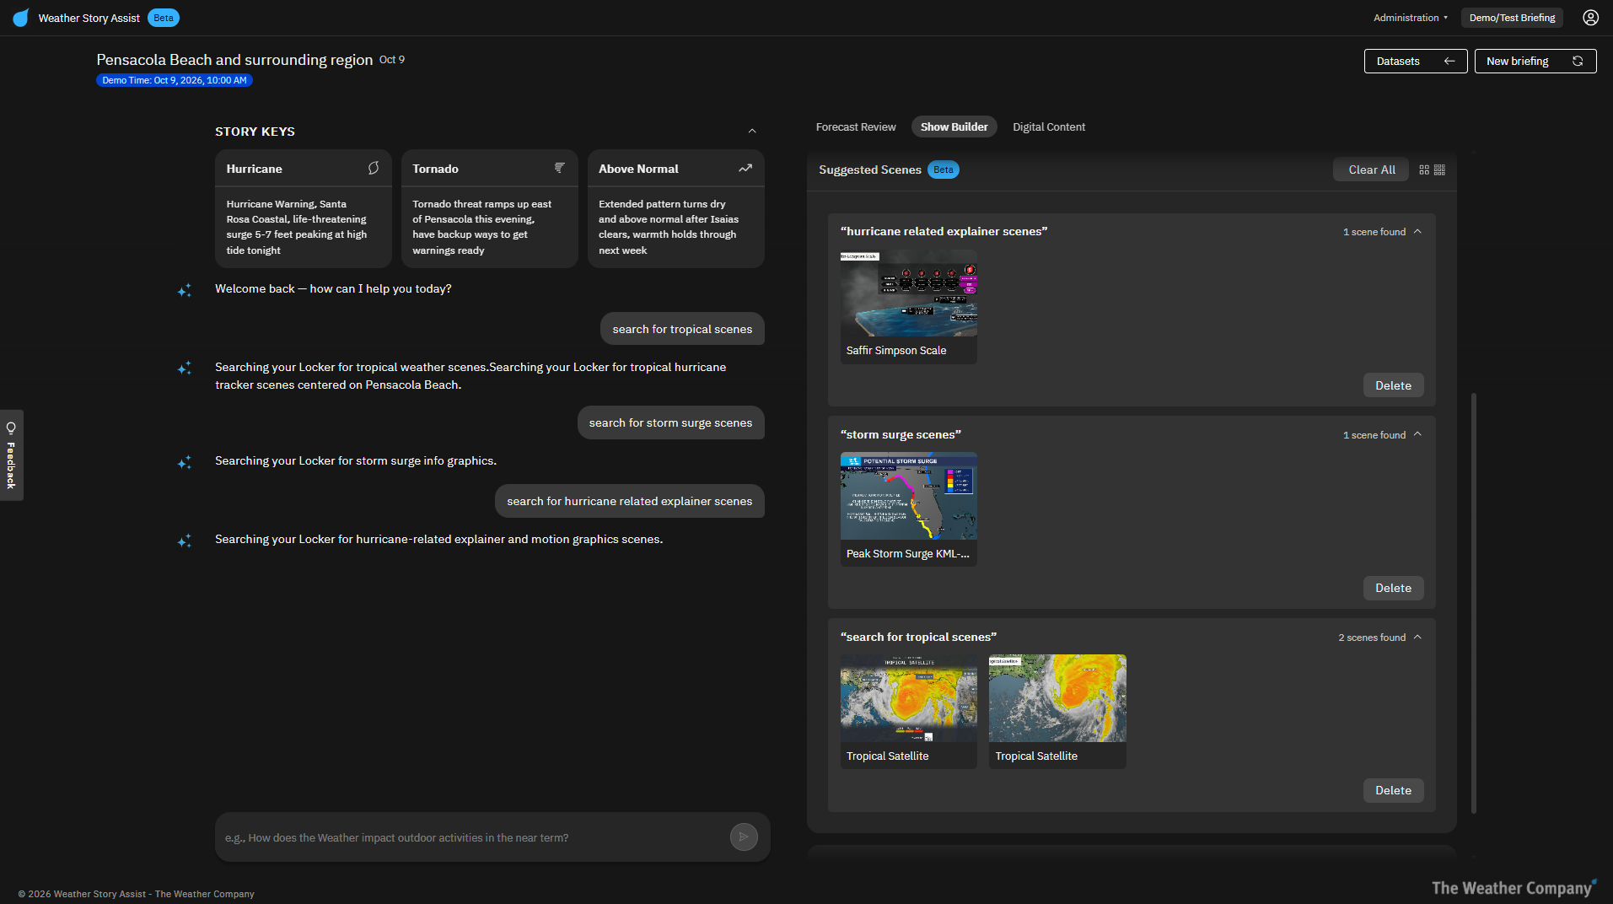Click the Weather Story Assist logo icon
This screenshot has width=1613, height=904.
pos(21,18)
